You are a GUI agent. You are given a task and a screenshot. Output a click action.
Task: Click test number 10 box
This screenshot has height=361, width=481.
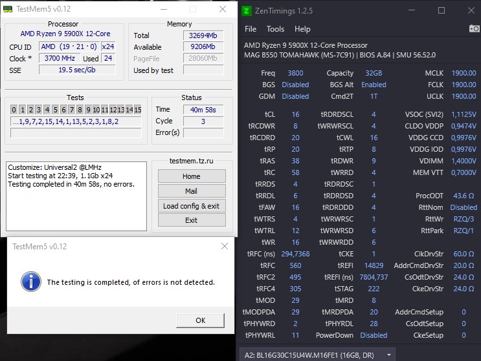[x=96, y=110]
